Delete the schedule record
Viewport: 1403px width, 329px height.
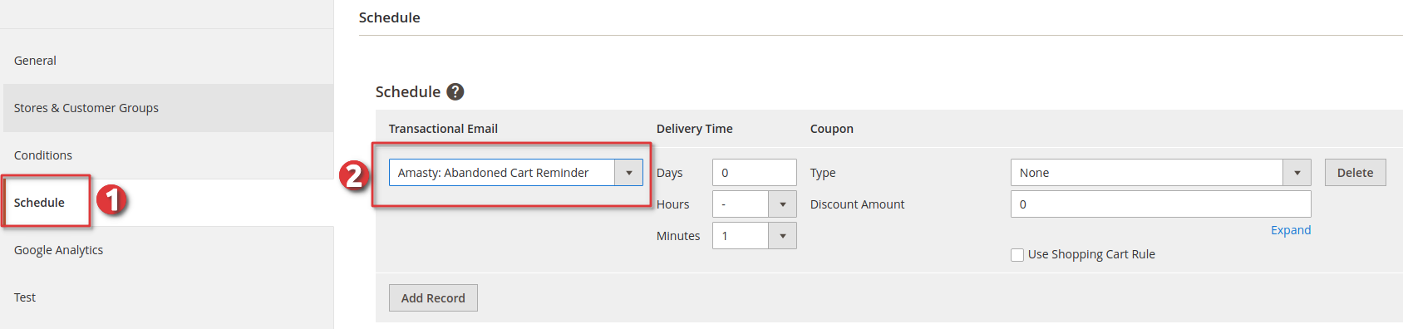tap(1355, 173)
